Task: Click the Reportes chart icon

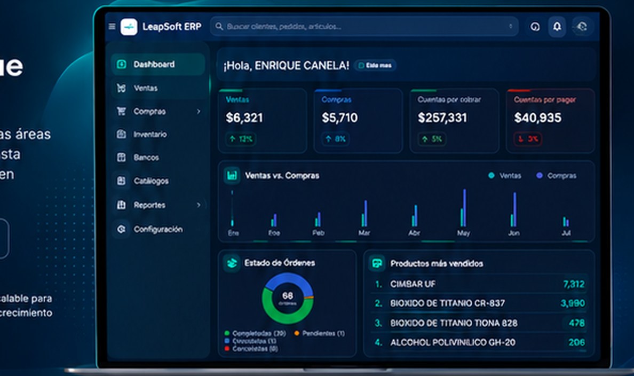Action: coord(121,205)
